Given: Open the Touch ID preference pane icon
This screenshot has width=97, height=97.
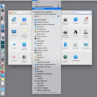Looking at the screenshot, I should (14, 57).
